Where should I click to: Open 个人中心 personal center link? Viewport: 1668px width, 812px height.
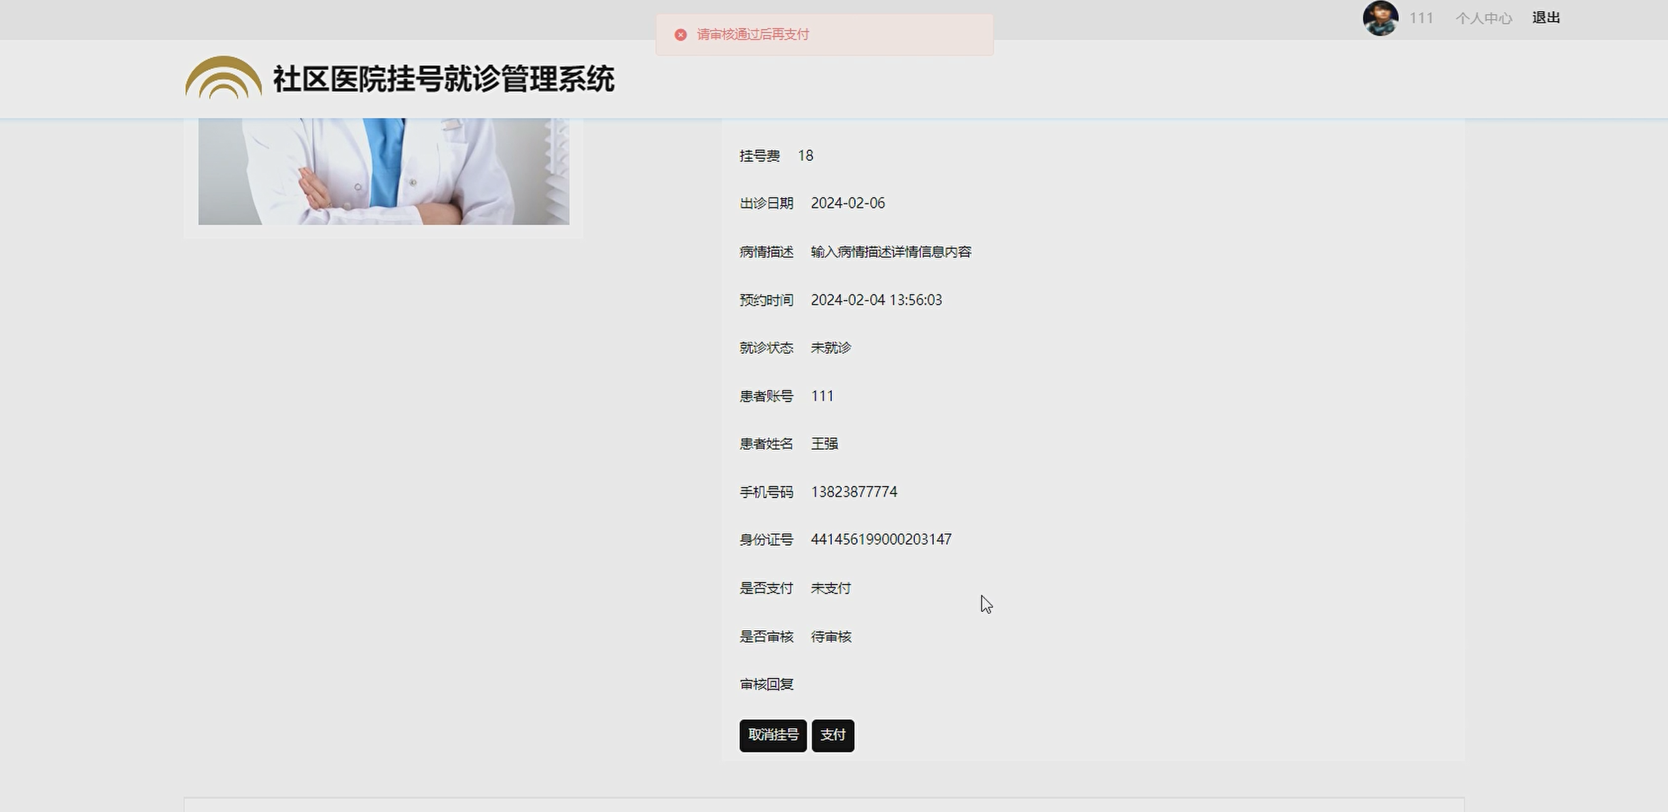coord(1484,18)
